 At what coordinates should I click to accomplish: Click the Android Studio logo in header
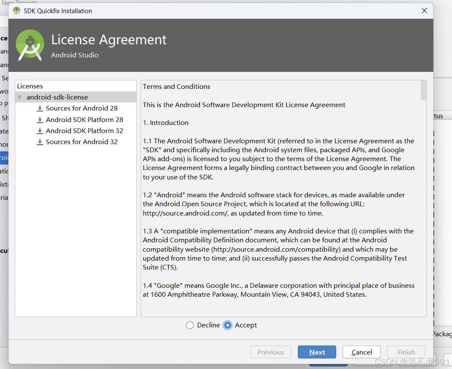click(30, 45)
